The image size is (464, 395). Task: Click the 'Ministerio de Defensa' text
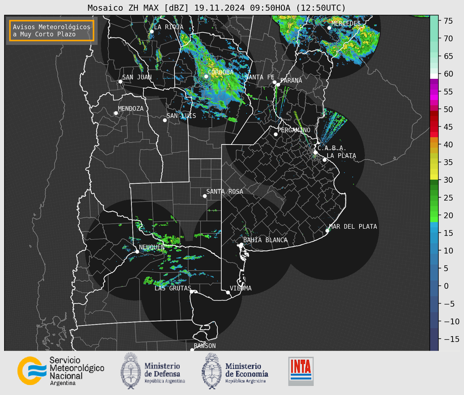click(x=162, y=370)
